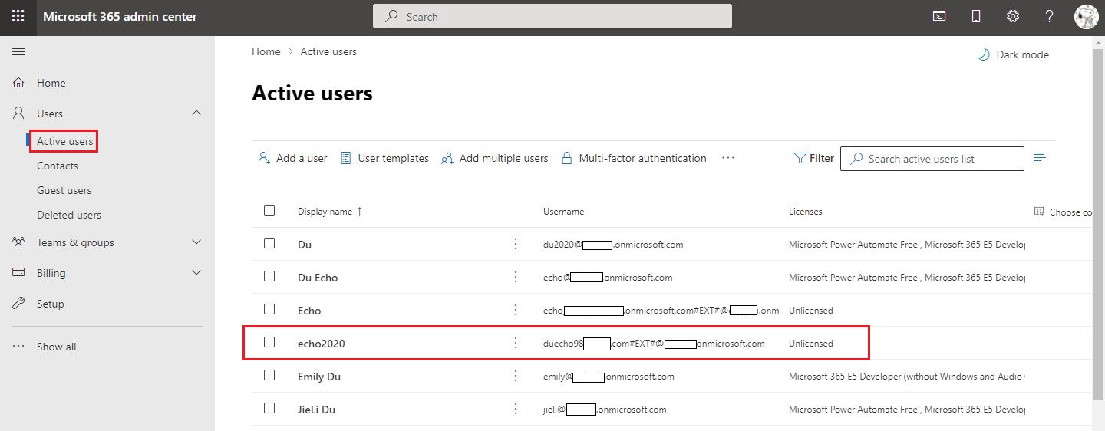Open more actions for JieLi Du row
This screenshot has width=1105, height=431.
[516, 409]
